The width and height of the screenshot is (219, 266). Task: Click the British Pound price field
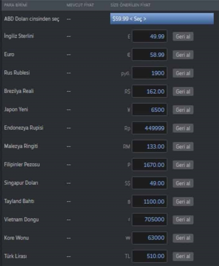[150, 37]
